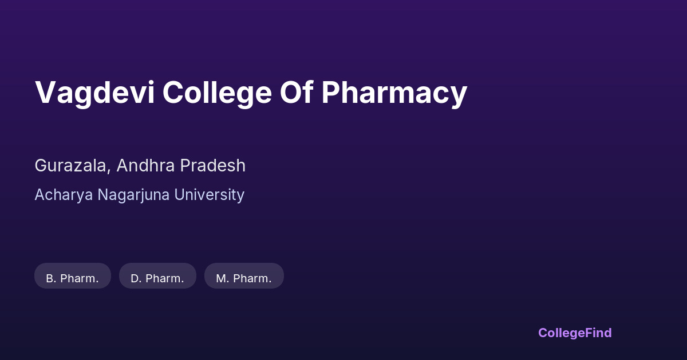
Task: Select the B. Pharm. course tag
Action: tap(73, 278)
